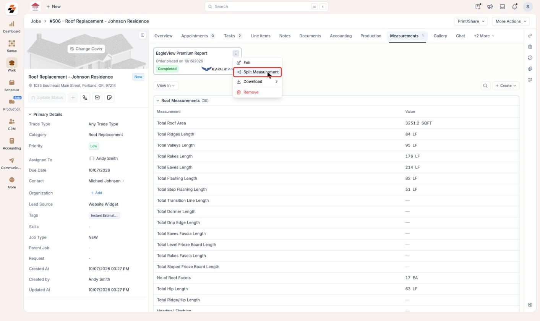Click the user avatar S
The image size is (540, 321).
[527, 6]
